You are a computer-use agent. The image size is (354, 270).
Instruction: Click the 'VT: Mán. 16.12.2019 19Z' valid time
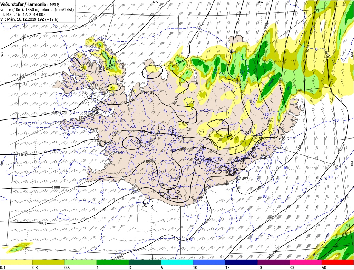(x=23, y=19)
